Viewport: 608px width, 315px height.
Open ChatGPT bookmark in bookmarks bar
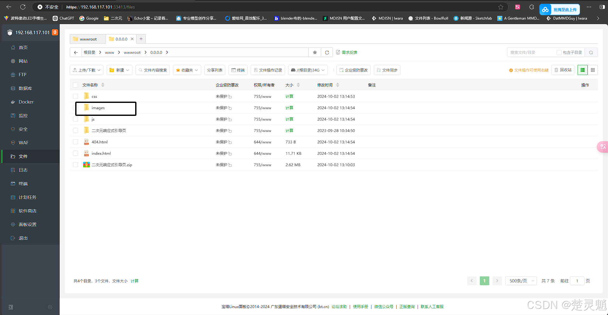[63, 18]
